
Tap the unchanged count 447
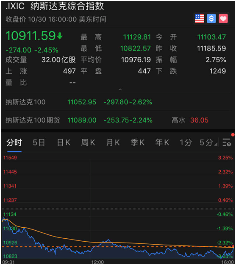coord(144,71)
